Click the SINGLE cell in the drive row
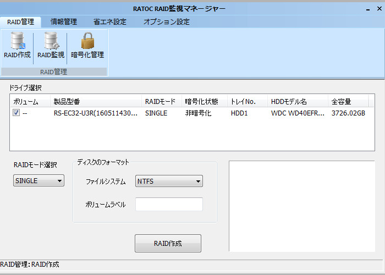Viewport: 385px width, 275px height. tap(156, 113)
